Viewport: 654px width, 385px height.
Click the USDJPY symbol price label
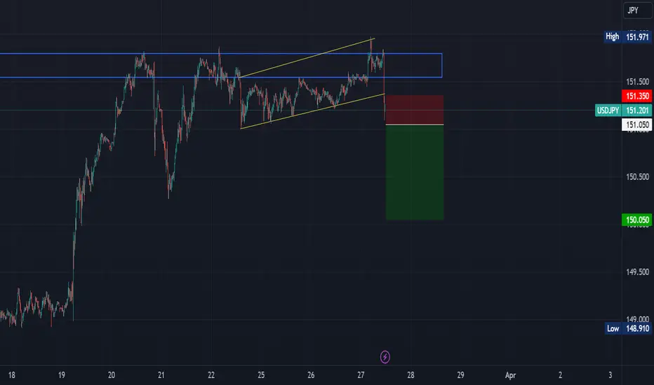pyautogui.click(x=608, y=111)
